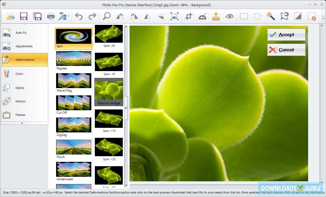Select the Clone Stamp tool
The height and width of the screenshot is (197, 326).
tap(216, 16)
